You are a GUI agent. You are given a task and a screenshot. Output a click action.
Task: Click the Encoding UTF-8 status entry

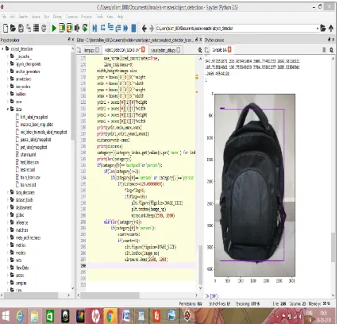(x=248, y=303)
